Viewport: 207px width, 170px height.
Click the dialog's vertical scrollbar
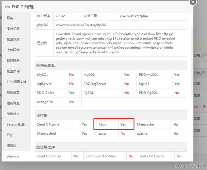tap(192, 62)
